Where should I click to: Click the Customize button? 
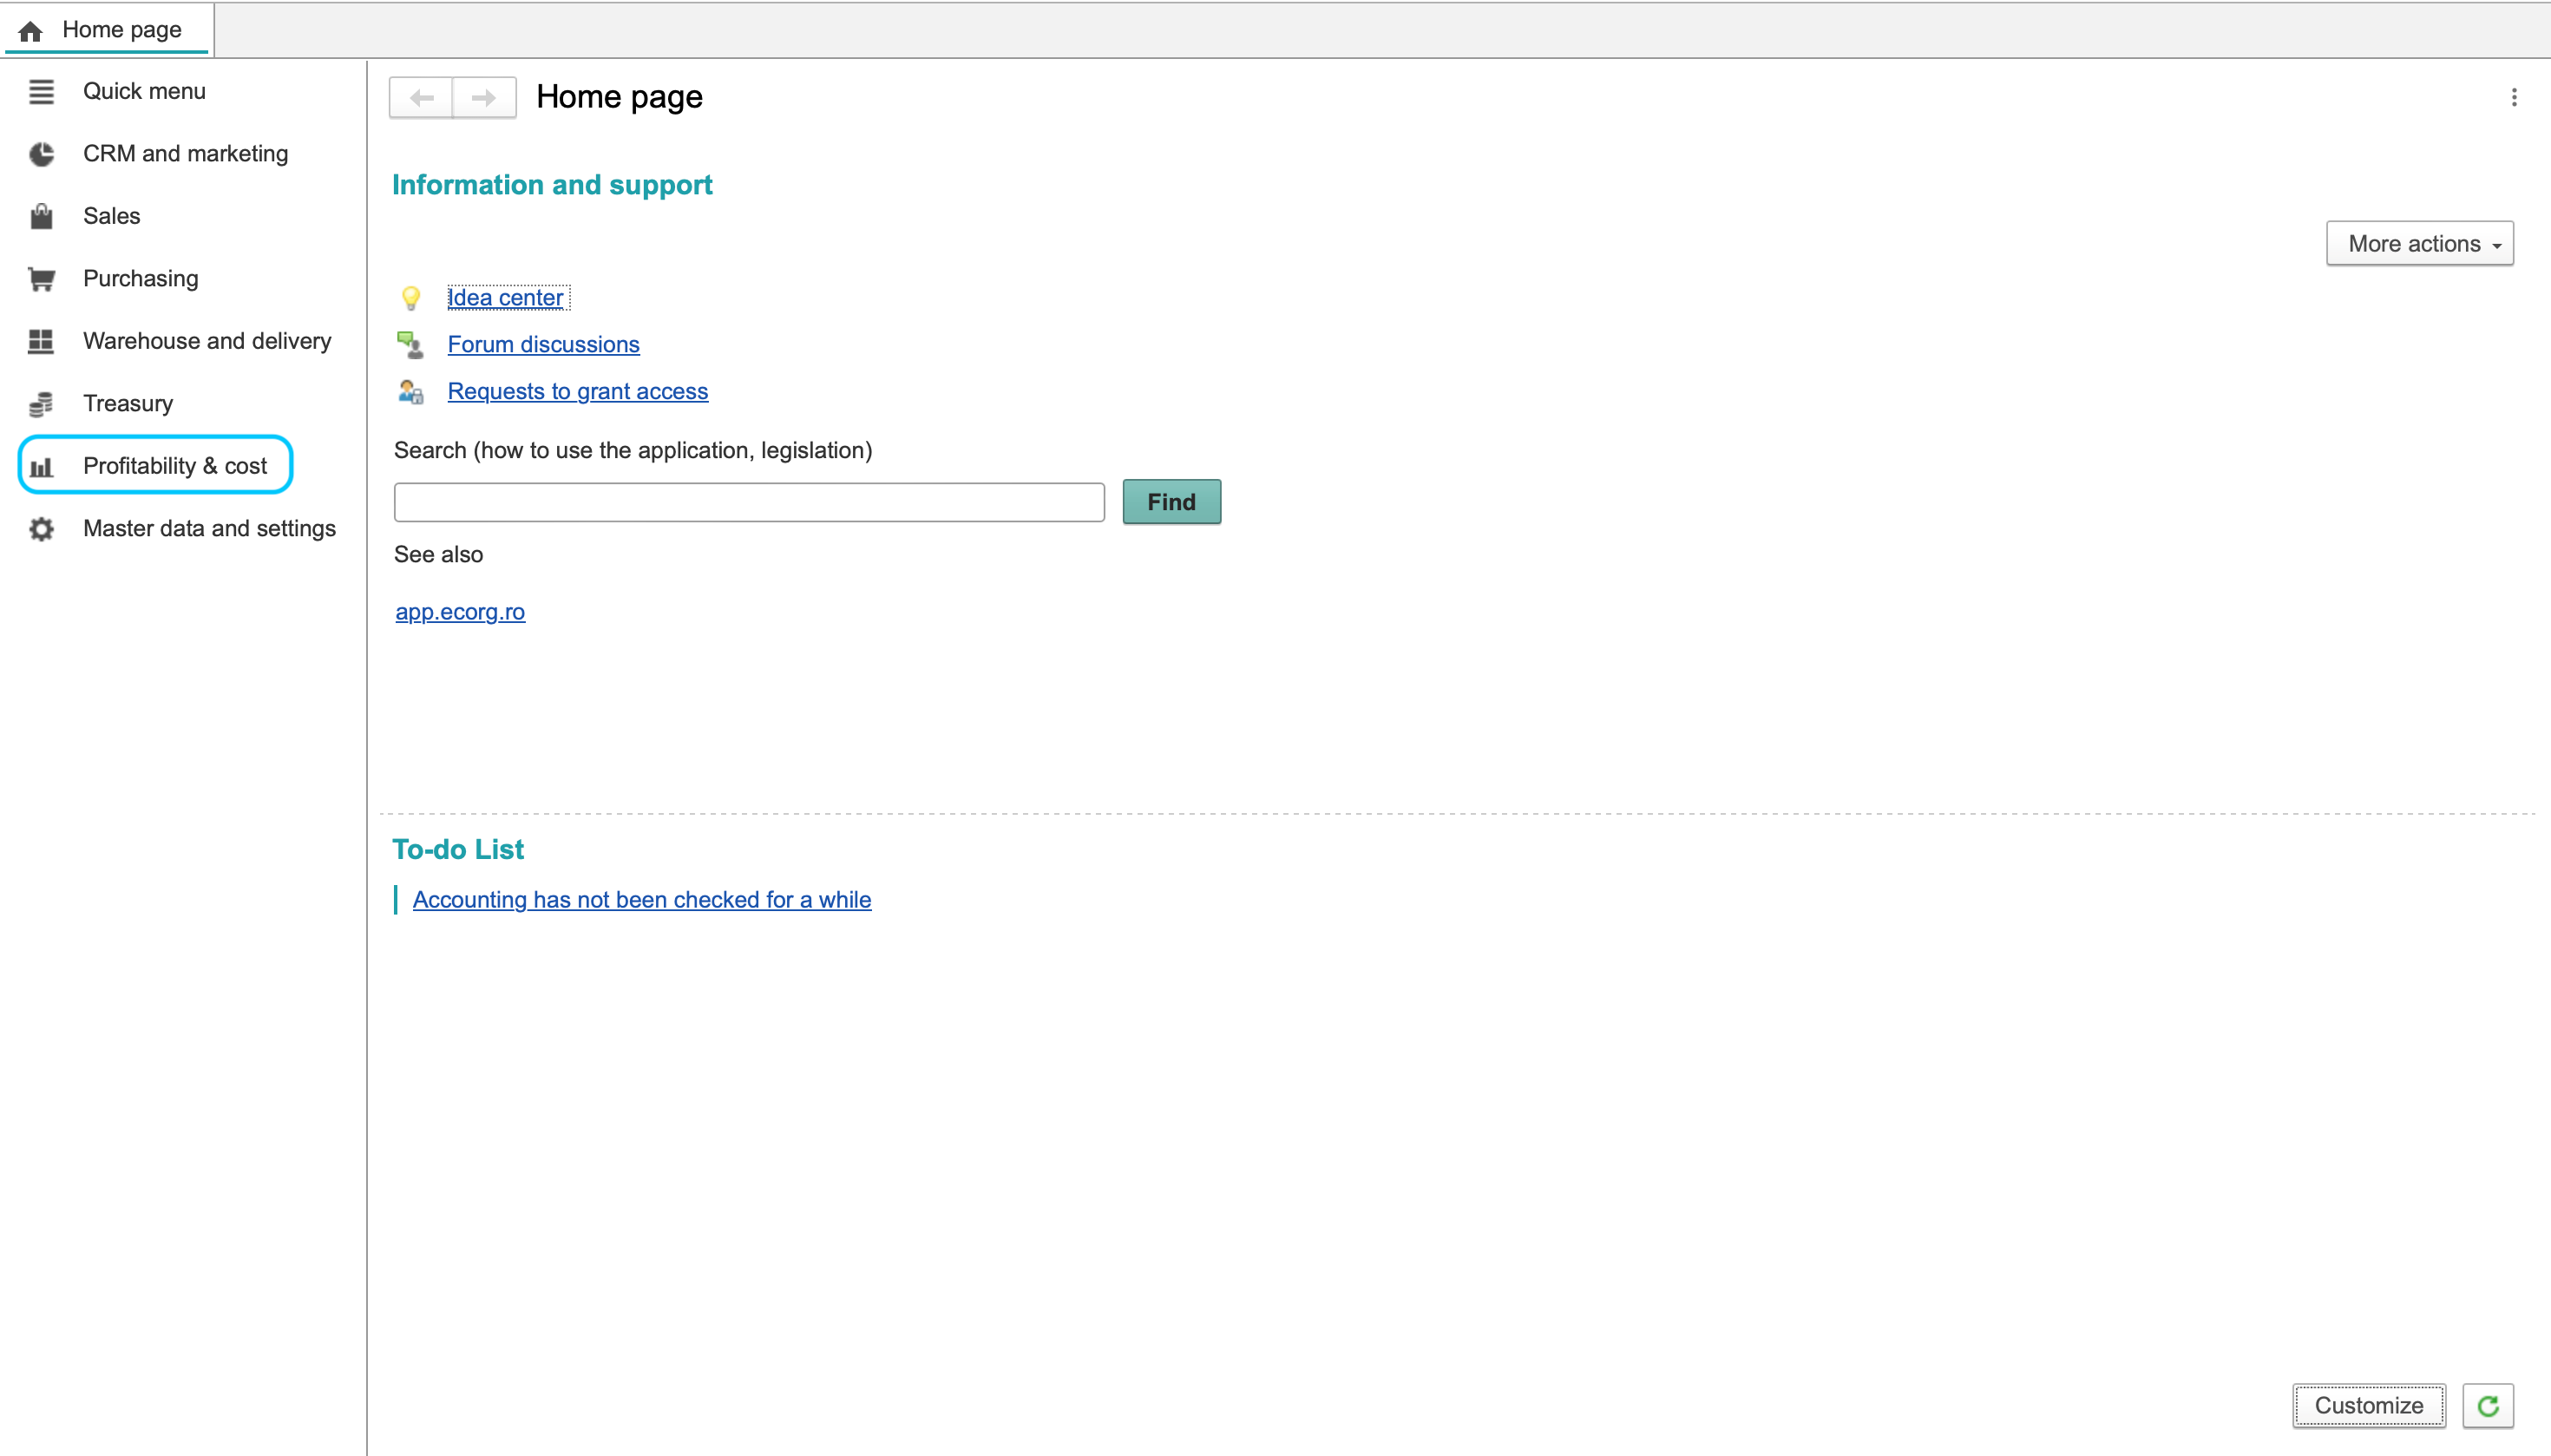click(2368, 1406)
